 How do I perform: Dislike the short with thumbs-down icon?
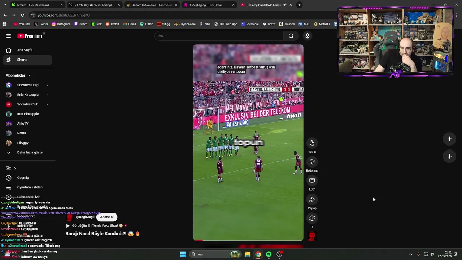[312, 162]
